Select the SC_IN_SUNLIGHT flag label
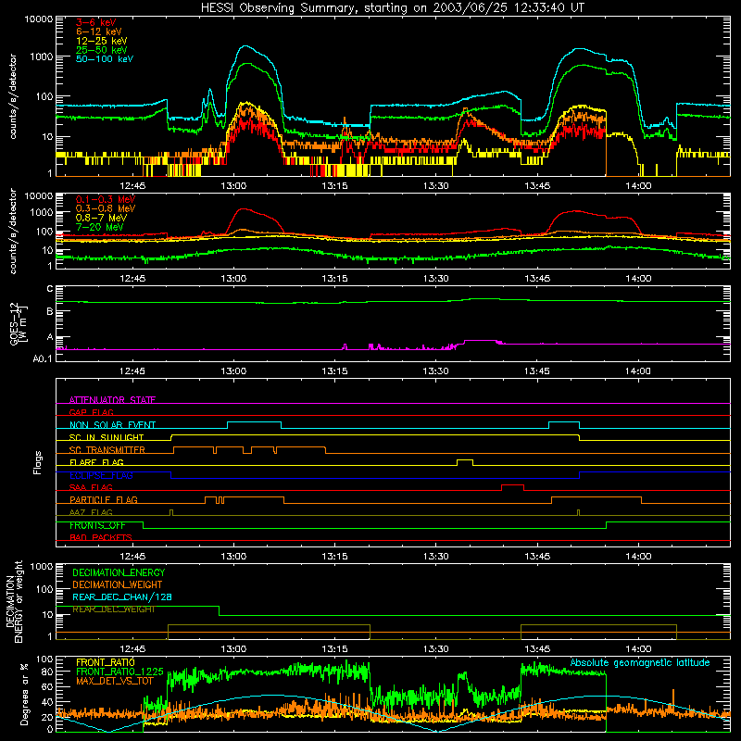Viewport: 741px width, 741px height. point(106,437)
